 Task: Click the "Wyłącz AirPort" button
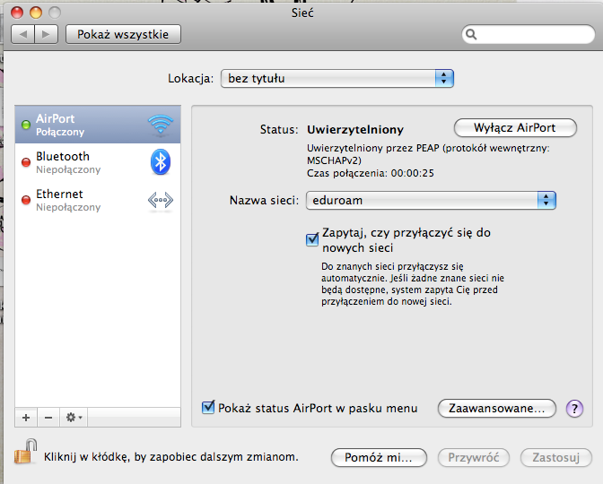515,128
